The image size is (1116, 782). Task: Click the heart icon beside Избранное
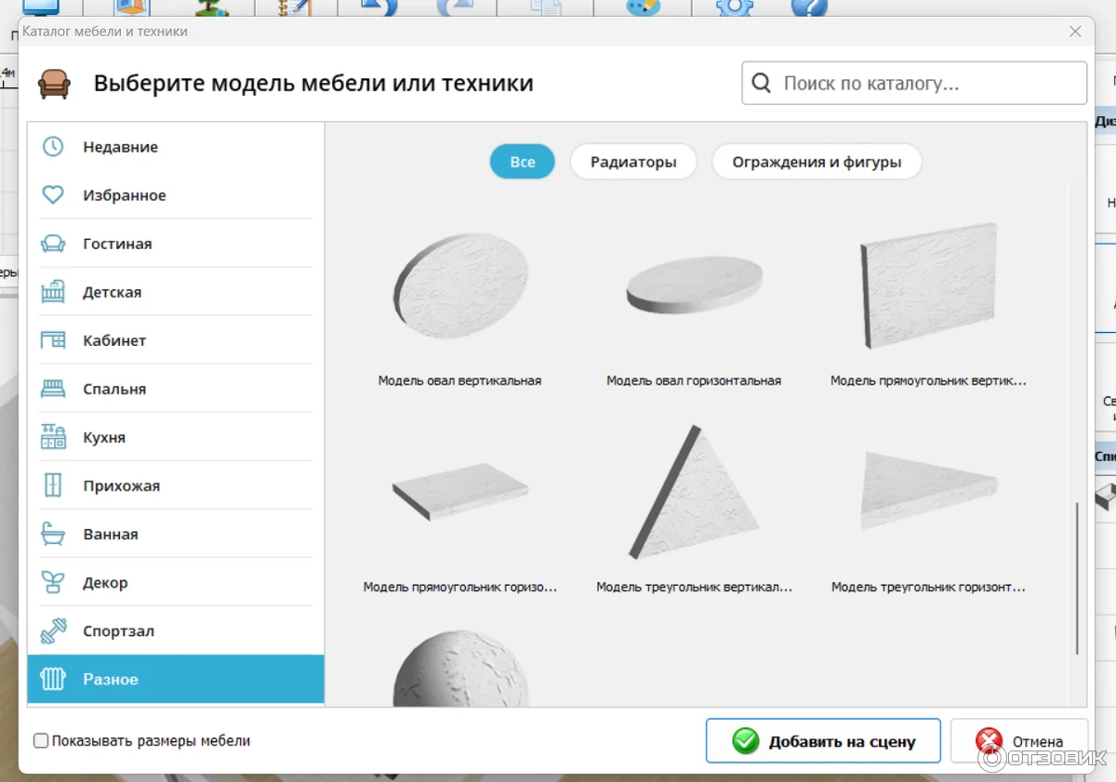click(53, 195)
